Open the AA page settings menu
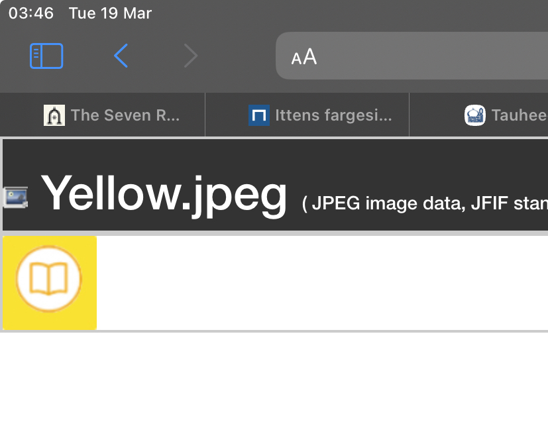The image size is (548, 430). pyautogui.click(x=304, y=58)
